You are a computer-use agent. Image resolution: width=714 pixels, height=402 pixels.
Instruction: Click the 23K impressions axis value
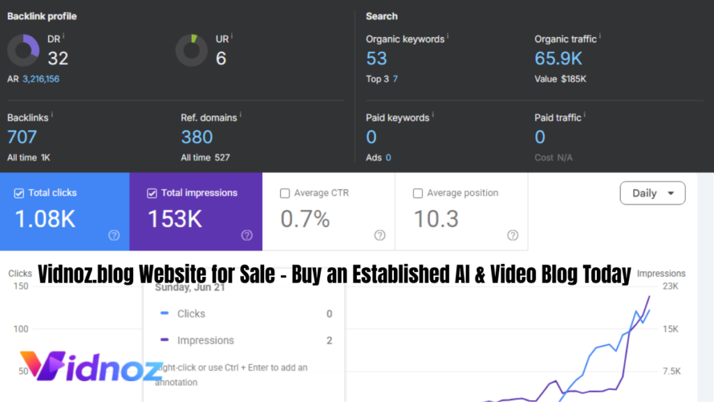(670, 286)
